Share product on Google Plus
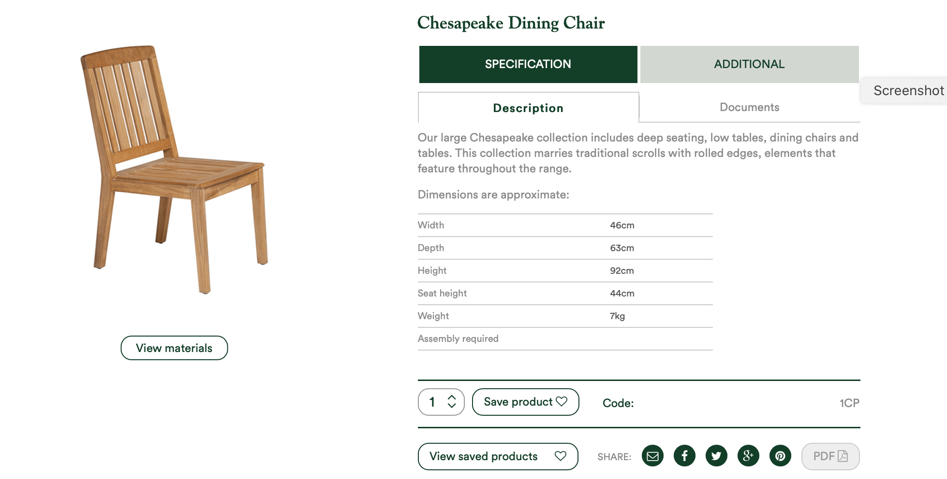The height and width of the screenshot is (479, 947). [748, 456]
